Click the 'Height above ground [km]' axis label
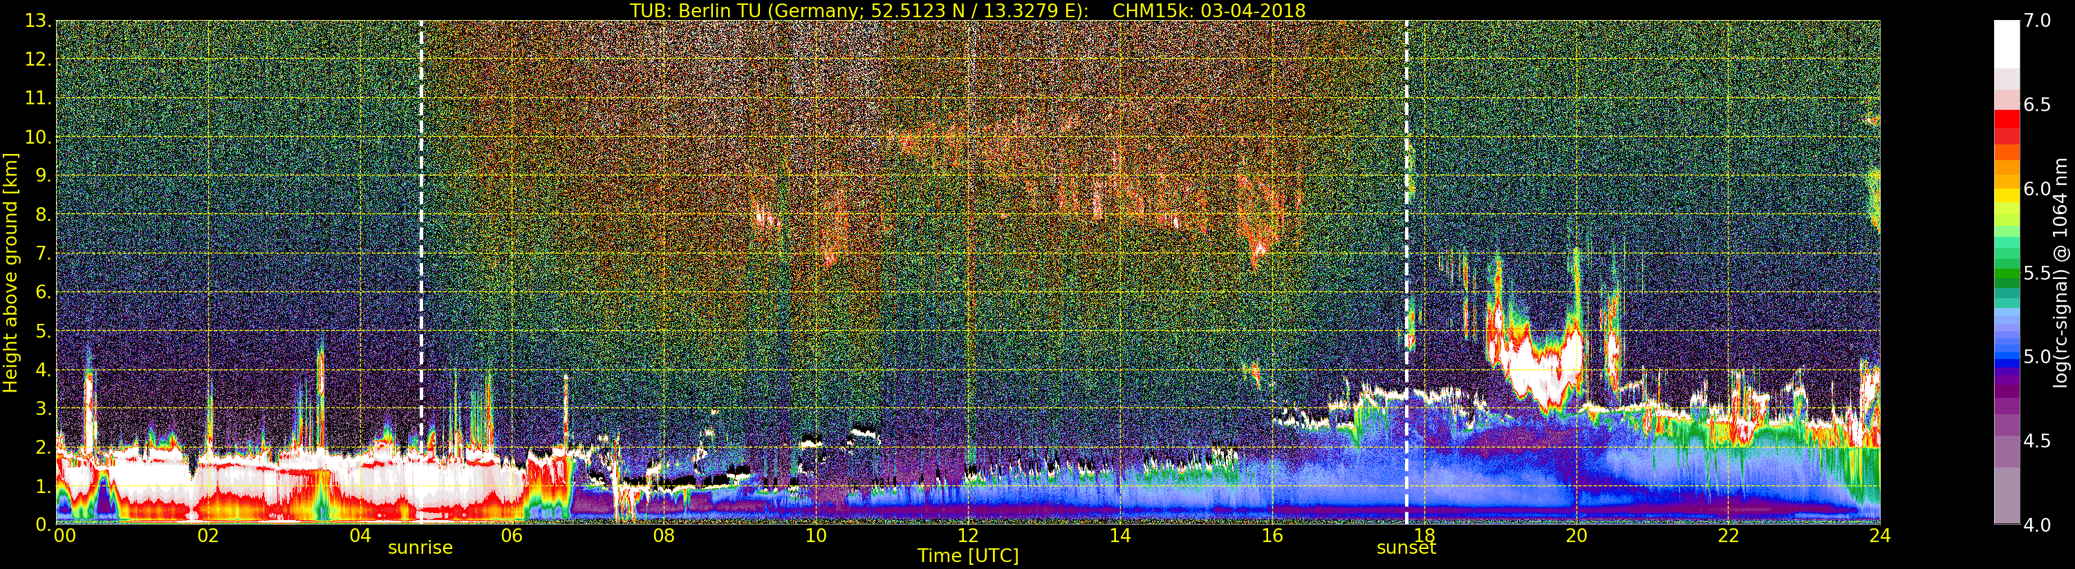The width and height of the screenshot is (2075, 569). tap(10, 273)
